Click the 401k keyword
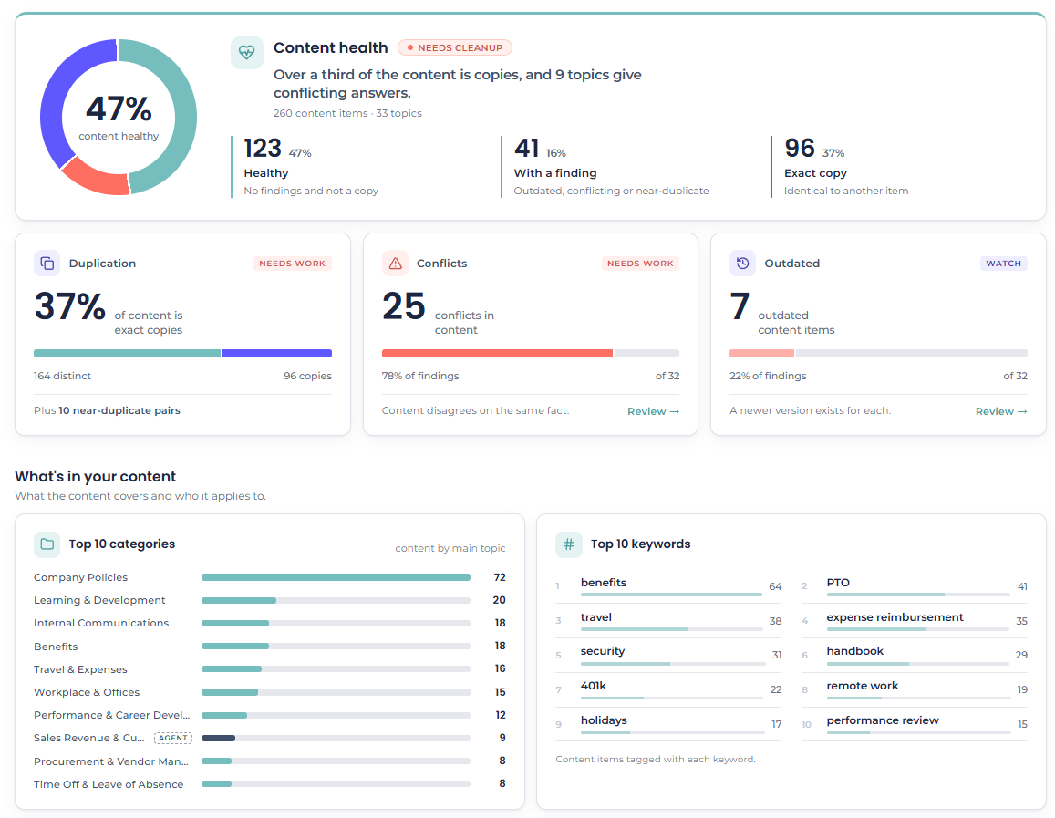 point(593,686)
